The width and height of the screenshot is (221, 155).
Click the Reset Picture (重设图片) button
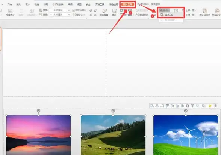[x=142, y=15]
